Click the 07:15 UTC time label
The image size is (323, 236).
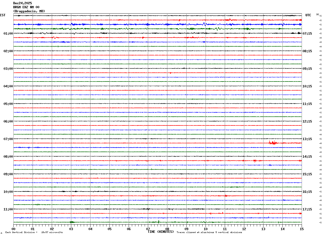point(307,33)
